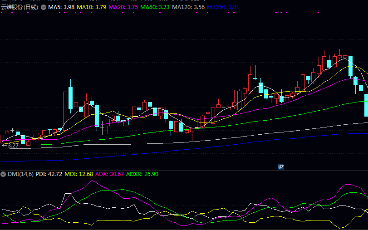The height and width of the screenshot is (230, 368).
Task: Select the MA5 value label
Action: click(61, 7)
